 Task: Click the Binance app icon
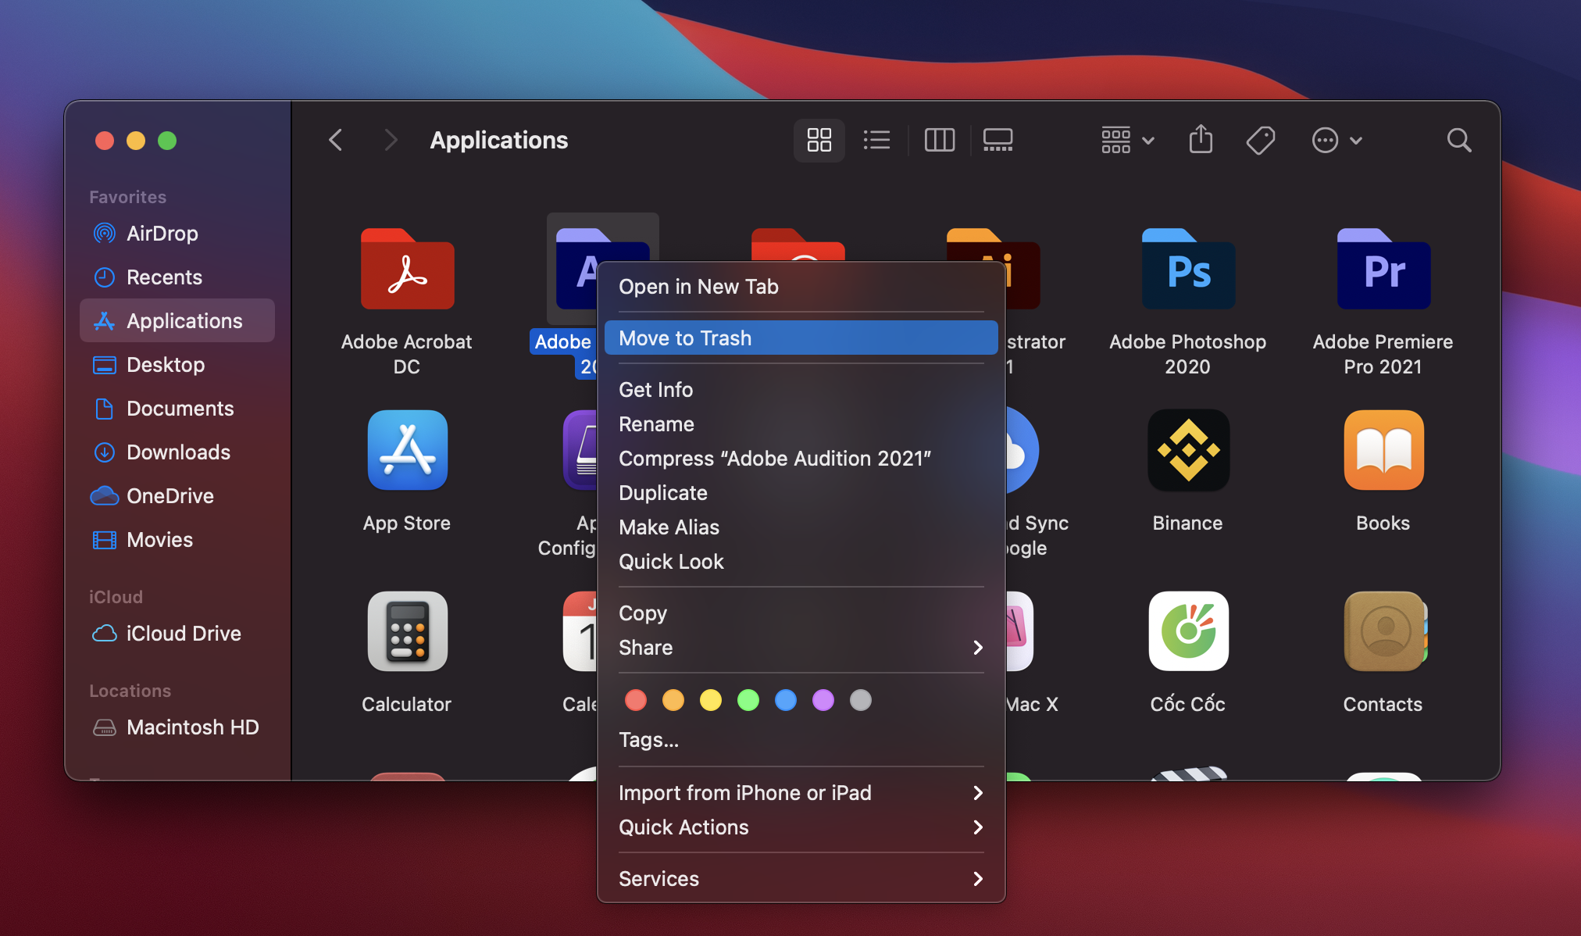pos(1188,451)
